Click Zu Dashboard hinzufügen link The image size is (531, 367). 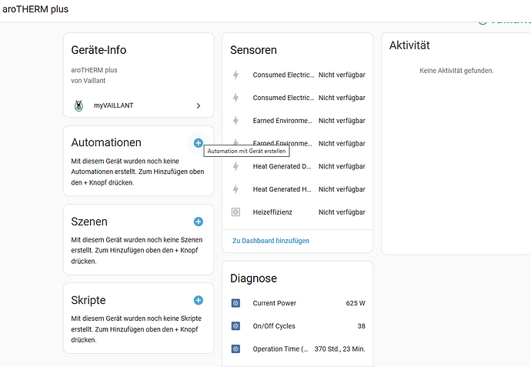coord(271,241)
